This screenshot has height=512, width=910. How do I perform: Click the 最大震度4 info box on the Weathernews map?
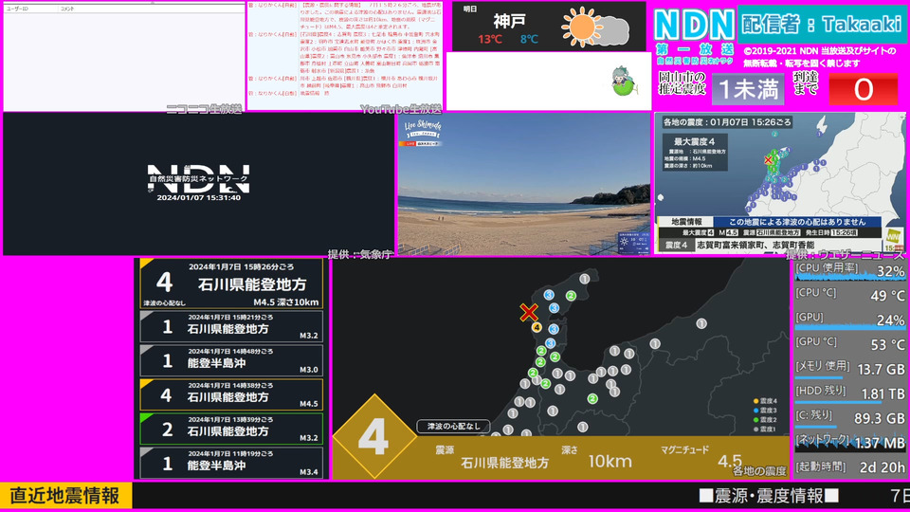[x=694, y=153]
